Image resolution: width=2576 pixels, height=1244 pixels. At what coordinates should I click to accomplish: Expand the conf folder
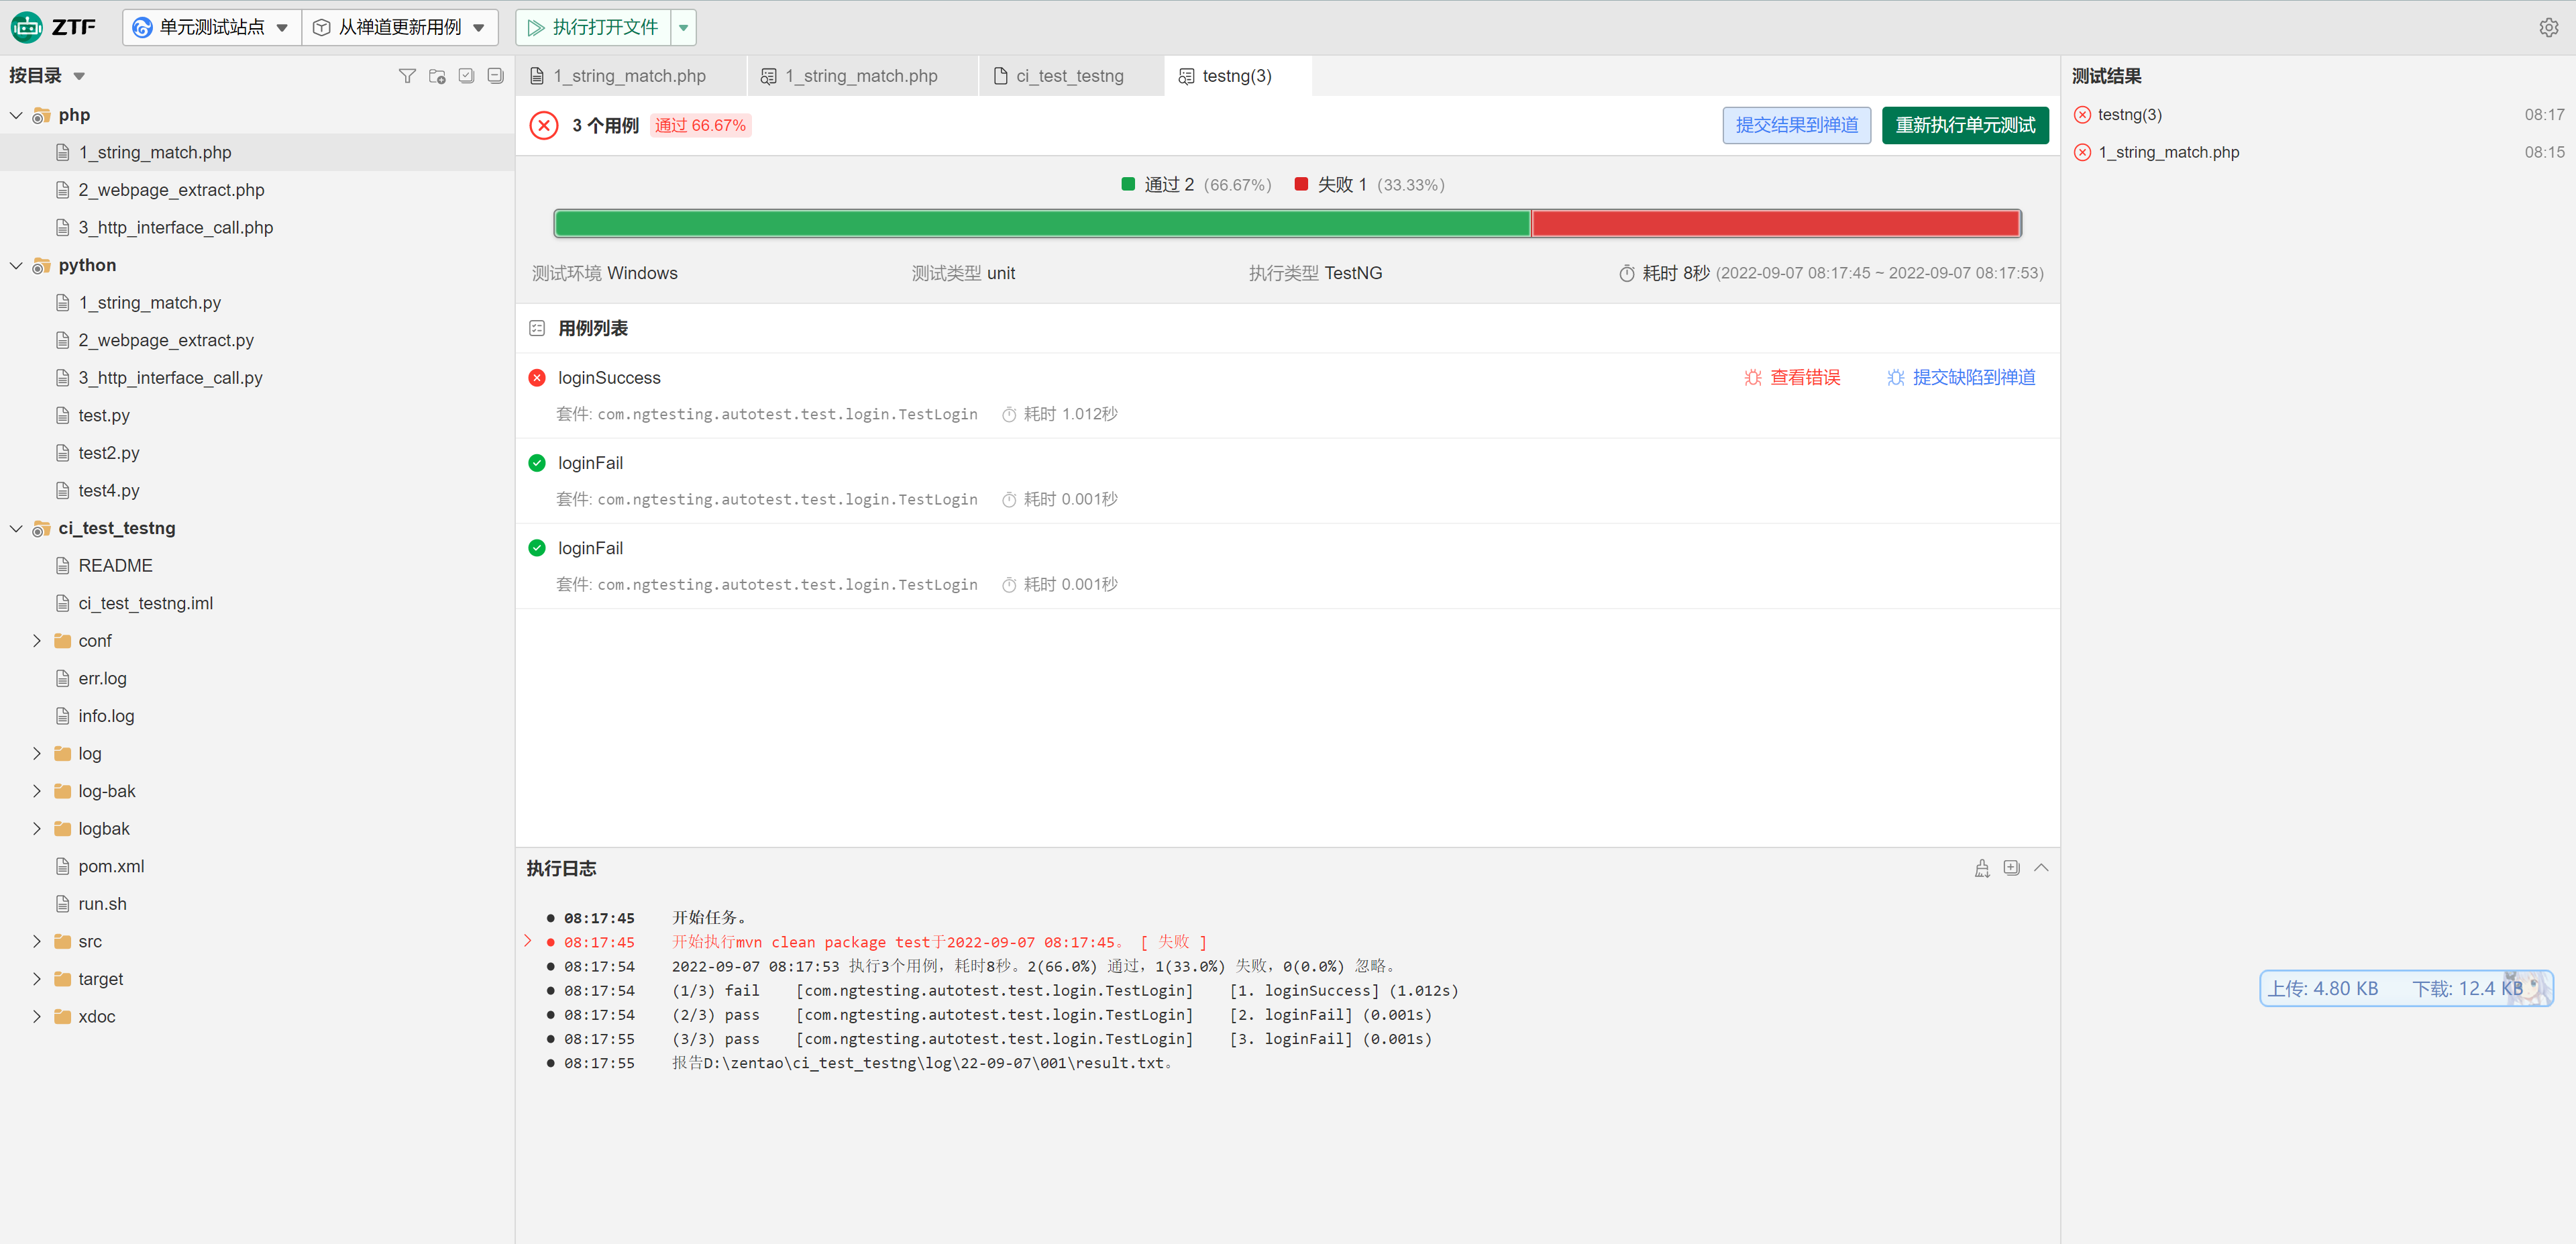pos(37,641)
